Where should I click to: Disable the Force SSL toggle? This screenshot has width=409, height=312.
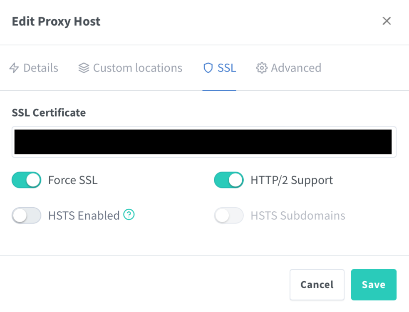26,180
